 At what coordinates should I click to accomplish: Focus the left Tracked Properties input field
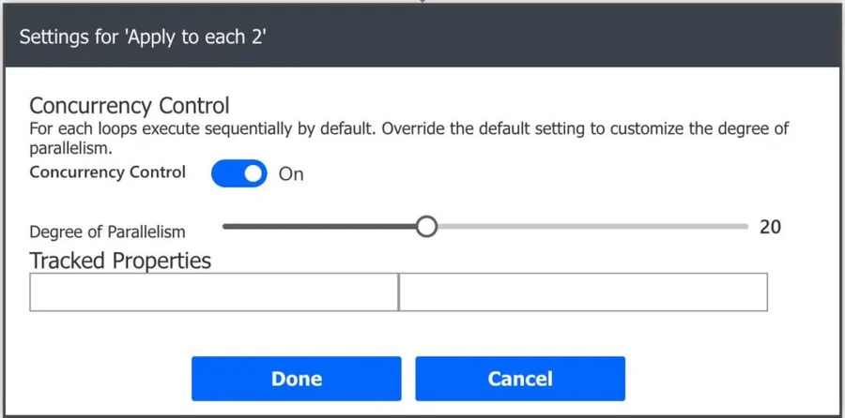tap(214, 292)
